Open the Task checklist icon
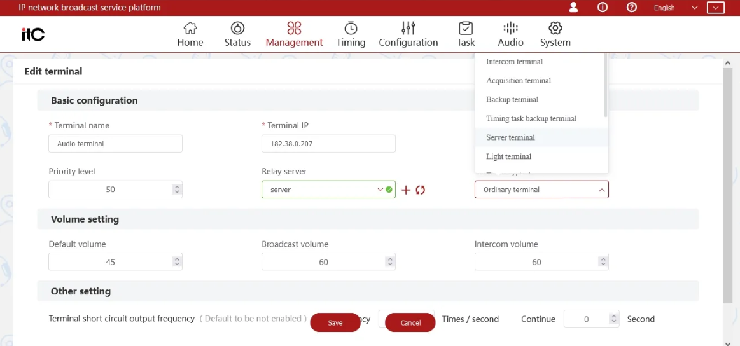Image resolution: width=740 pixels, height=346 pixels. click(466, 29)
